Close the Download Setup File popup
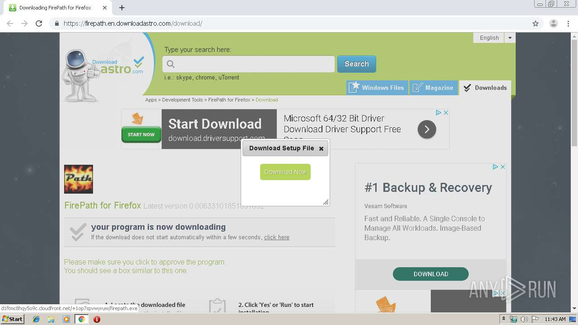The width and height of the screenshot is (578, 325). pyautogui.click(x=321, y=149)
